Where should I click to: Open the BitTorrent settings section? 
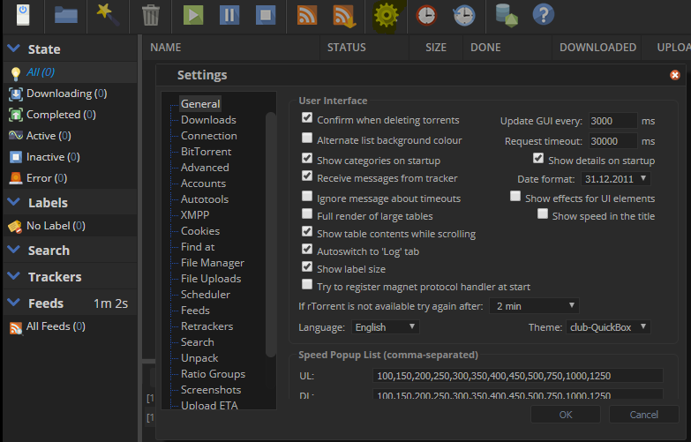click(206, 152)
